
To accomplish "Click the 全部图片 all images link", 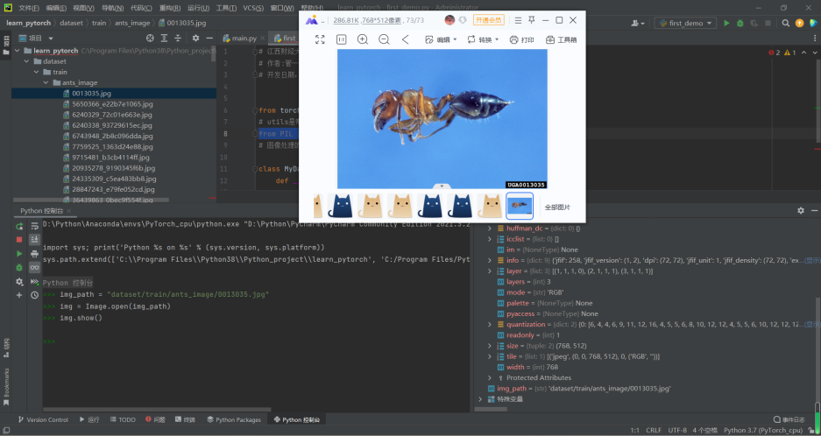I will point(557,207).
